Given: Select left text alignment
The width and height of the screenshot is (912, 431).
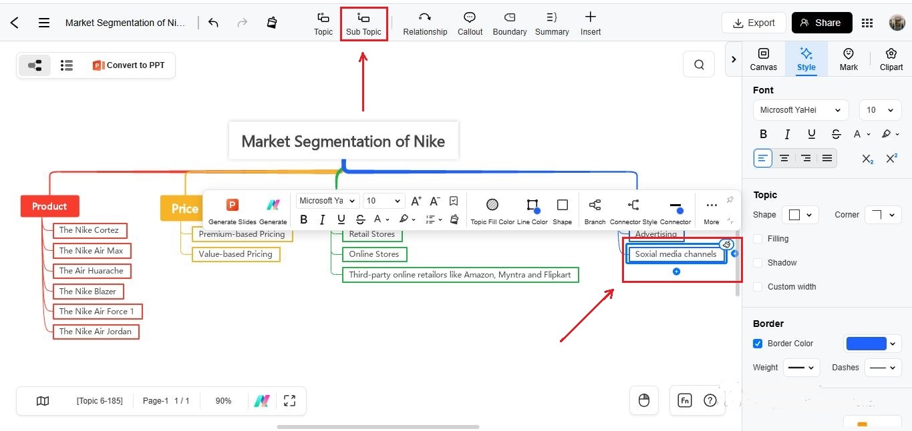Looking at the screenshot, I should tap(763, 158).
